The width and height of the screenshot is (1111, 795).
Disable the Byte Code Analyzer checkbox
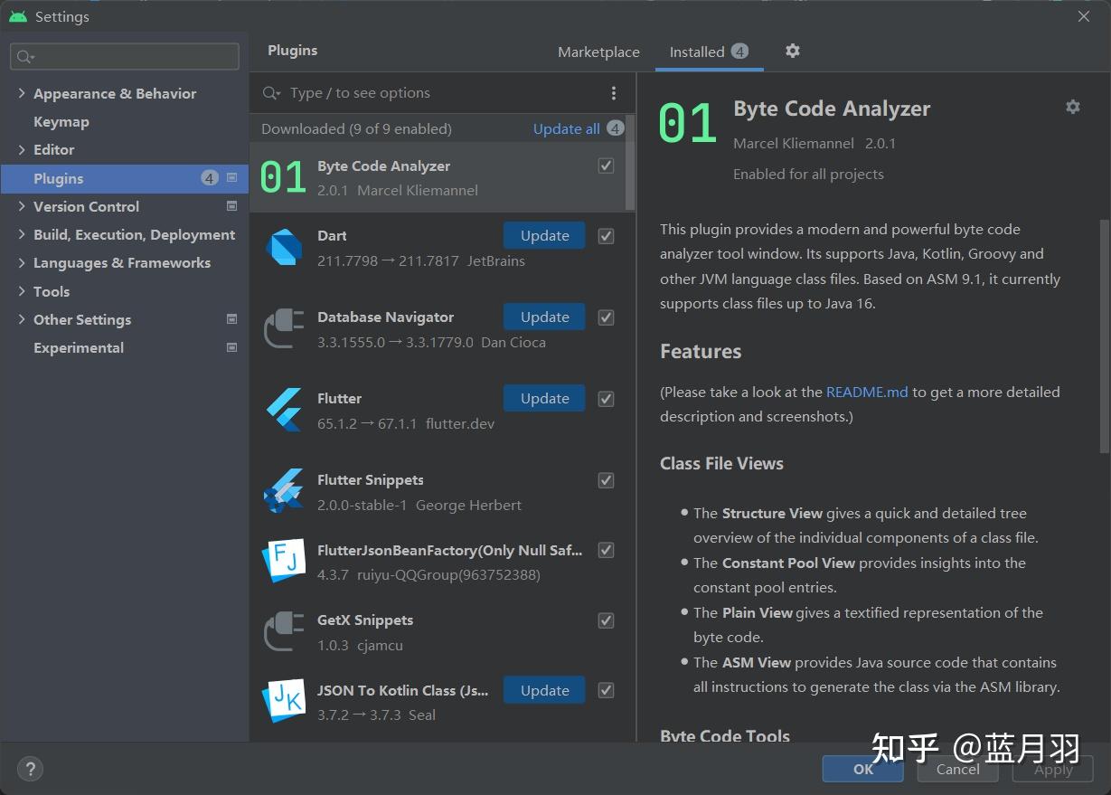(x=606, y=166)
